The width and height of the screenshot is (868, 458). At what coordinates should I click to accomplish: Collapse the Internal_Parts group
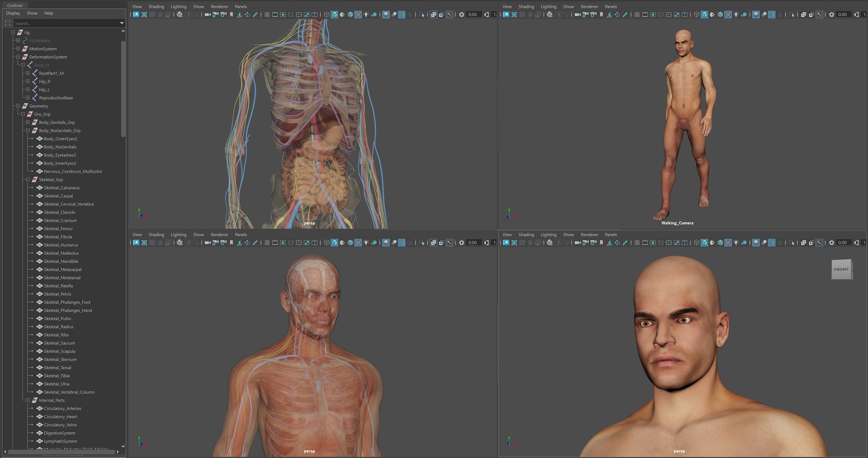coord(28,400)
